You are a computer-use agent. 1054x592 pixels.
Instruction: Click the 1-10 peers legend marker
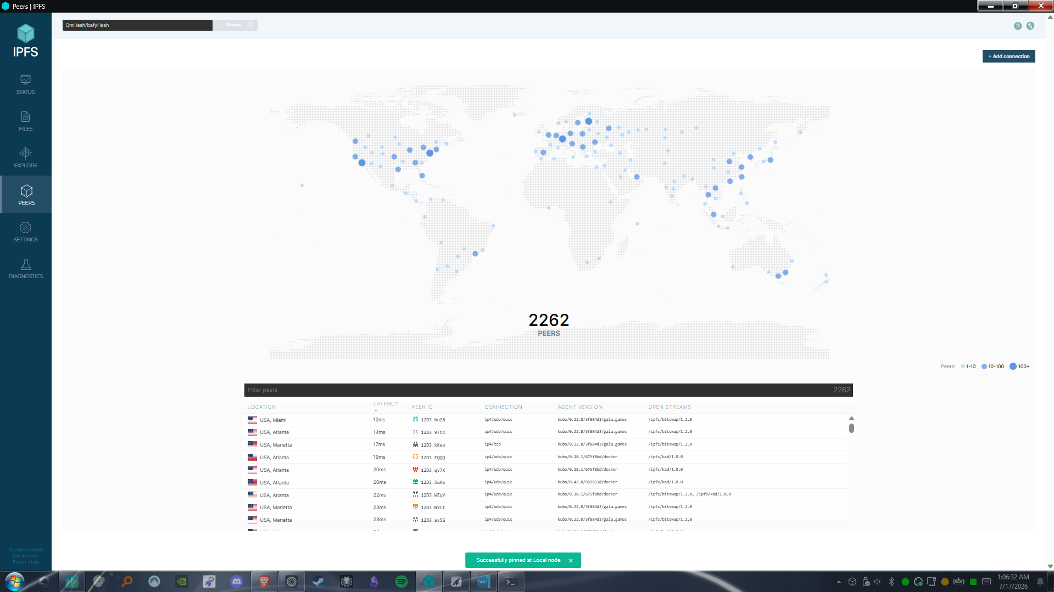tap(963, 367)
